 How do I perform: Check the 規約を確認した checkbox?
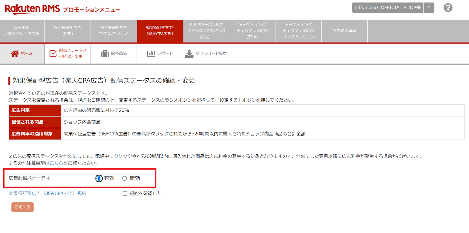tap(125, 194)
